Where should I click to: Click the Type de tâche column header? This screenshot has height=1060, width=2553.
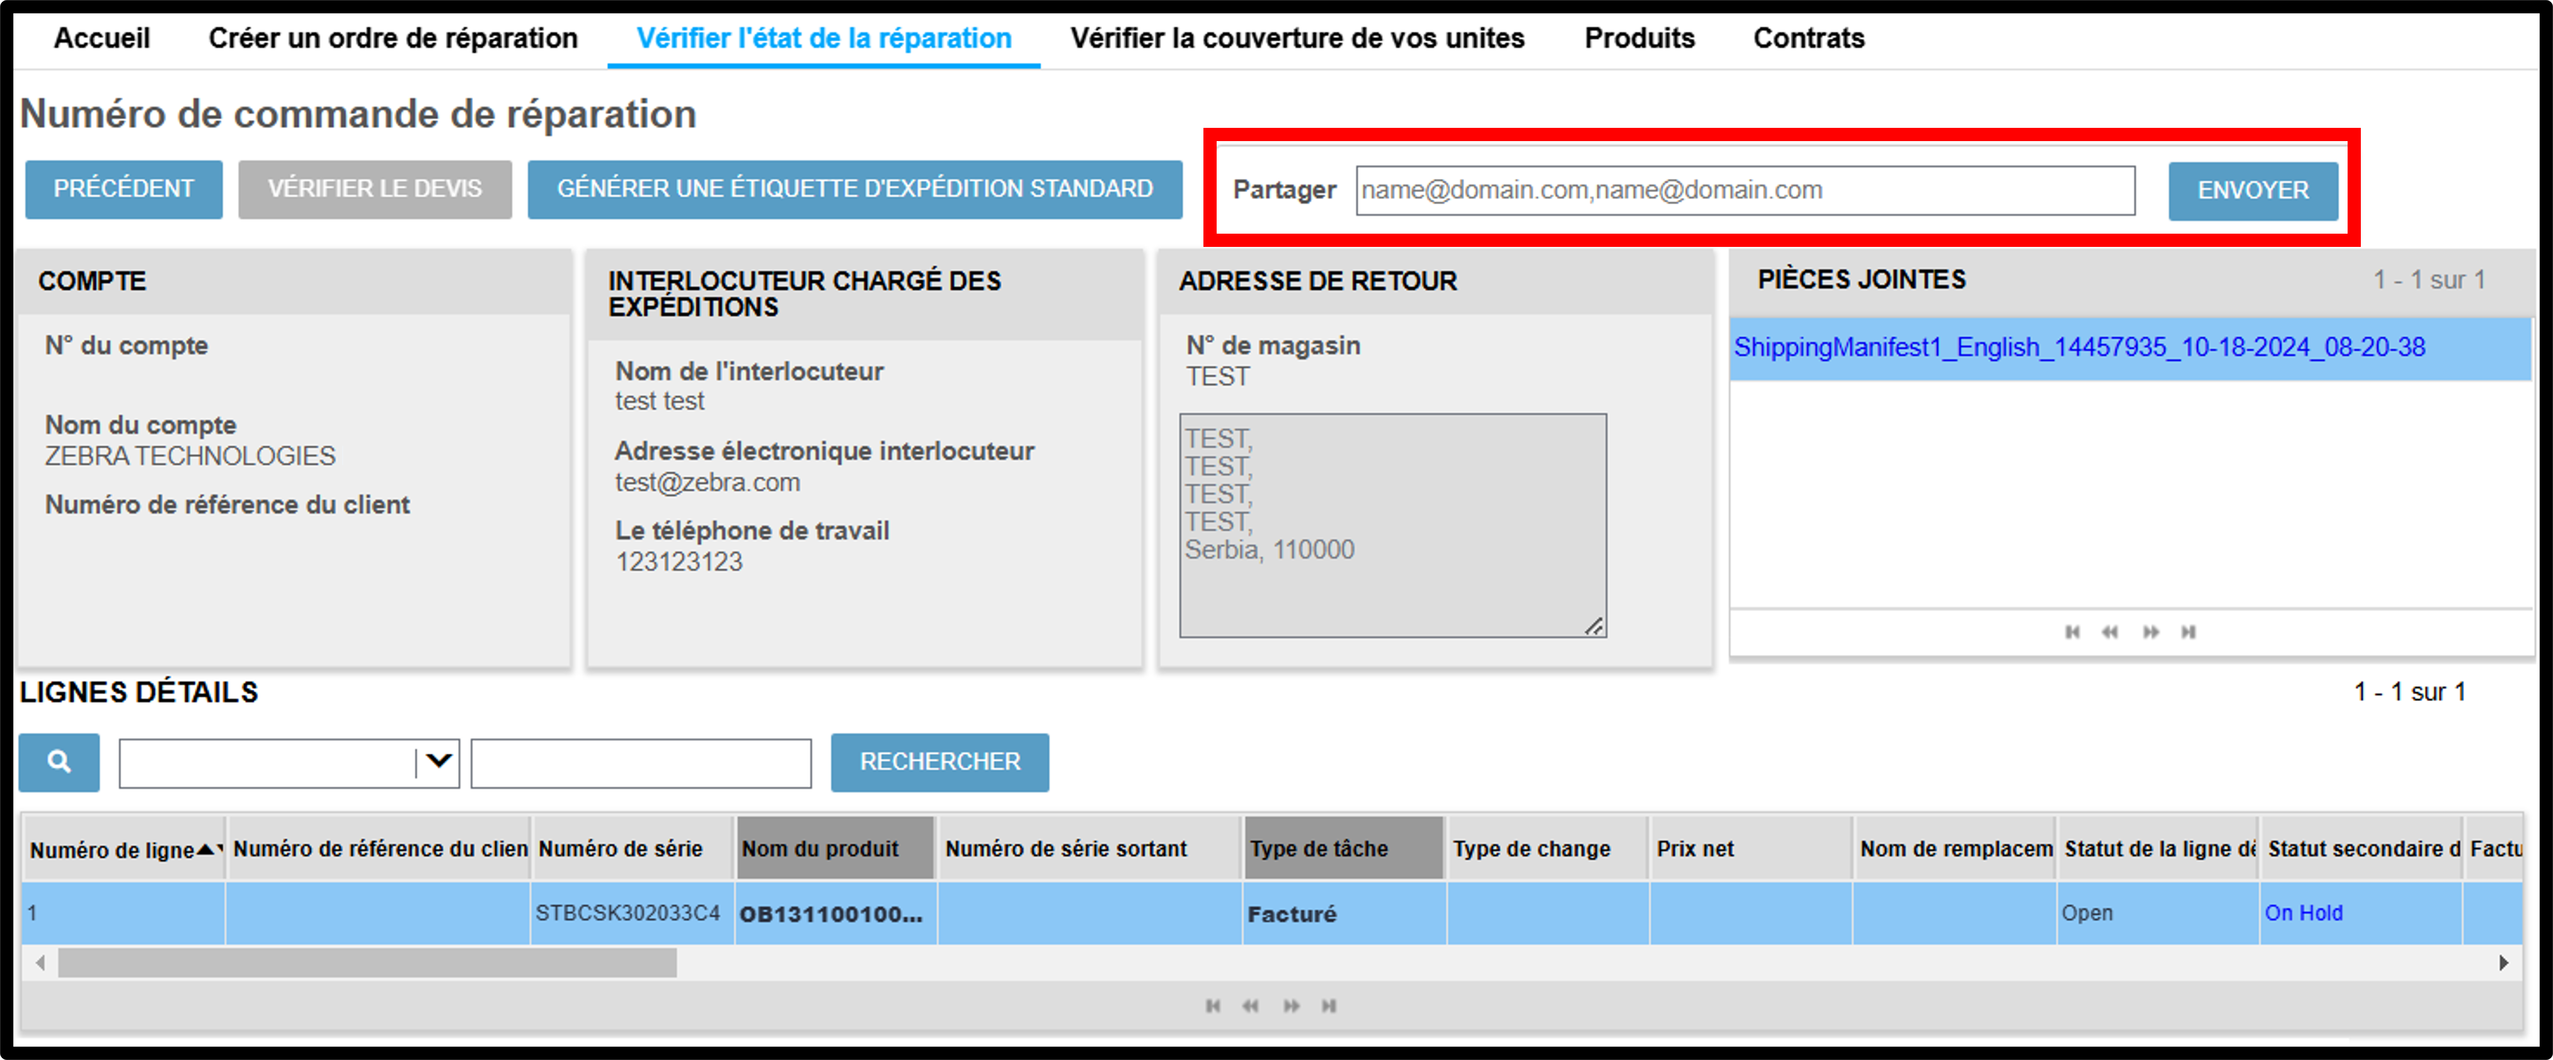[x=1343, y=849]
